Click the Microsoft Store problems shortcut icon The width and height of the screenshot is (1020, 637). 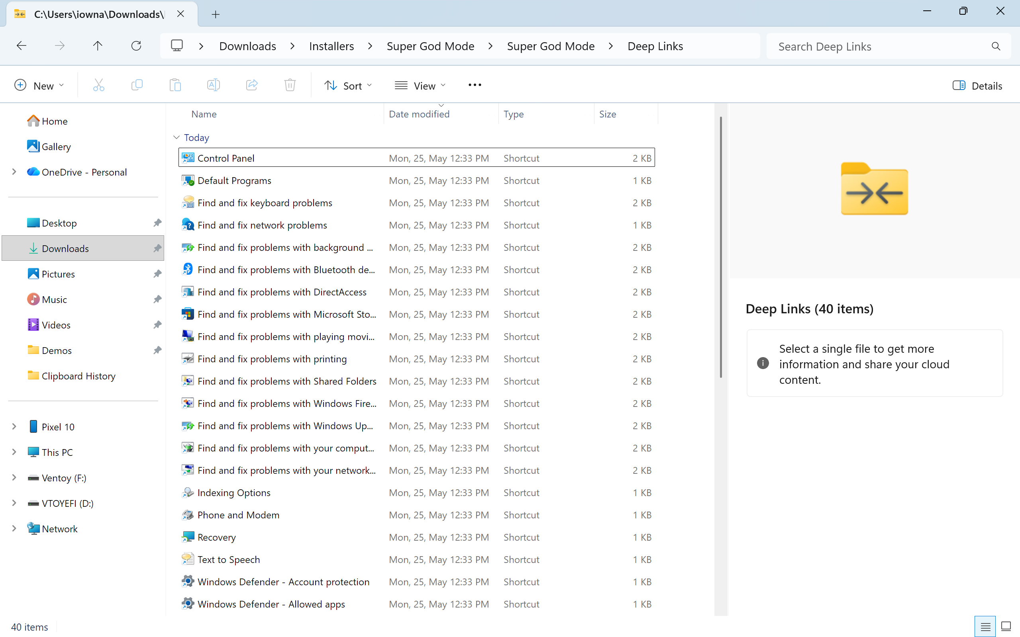click(188, 314)
